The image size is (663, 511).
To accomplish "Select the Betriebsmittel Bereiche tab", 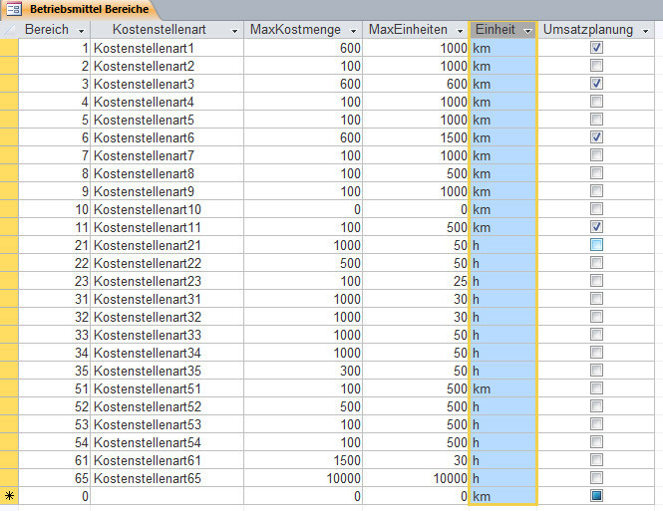I will (82, 9).
